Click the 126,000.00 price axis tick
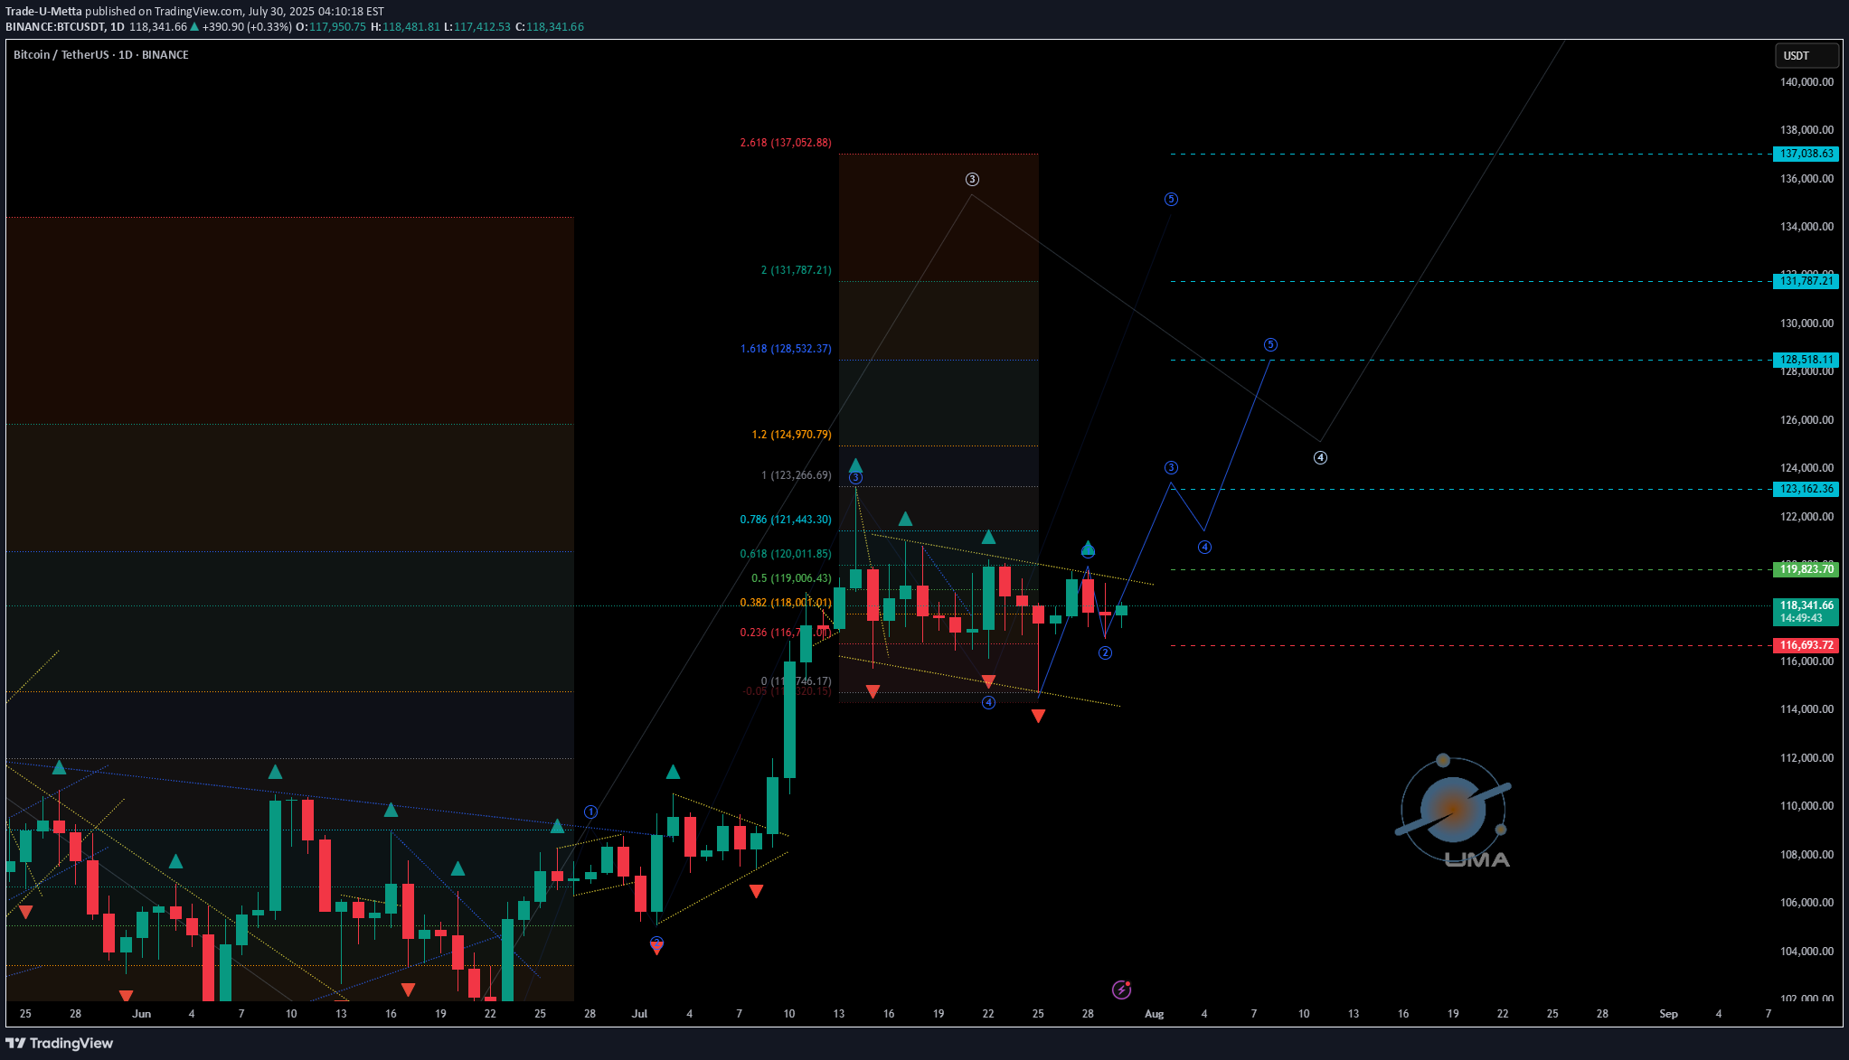 point(1807,420)
